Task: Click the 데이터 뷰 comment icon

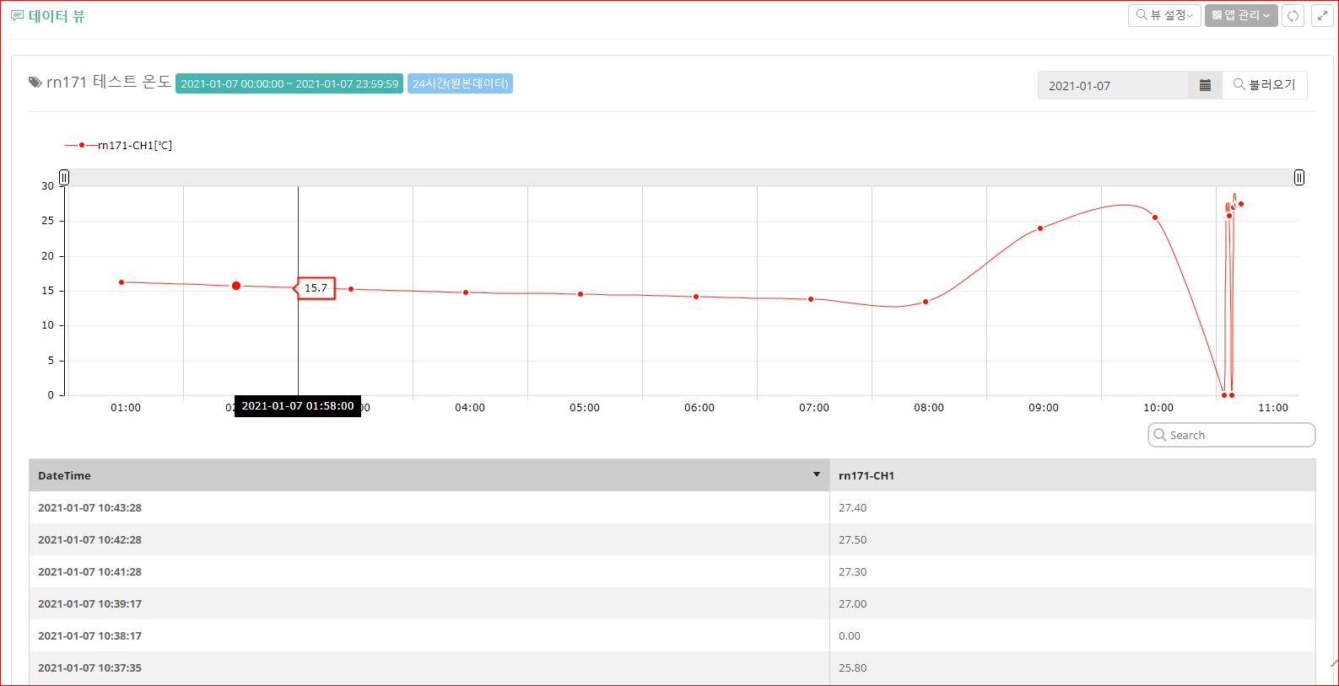Action: click(x=17, y=16)
